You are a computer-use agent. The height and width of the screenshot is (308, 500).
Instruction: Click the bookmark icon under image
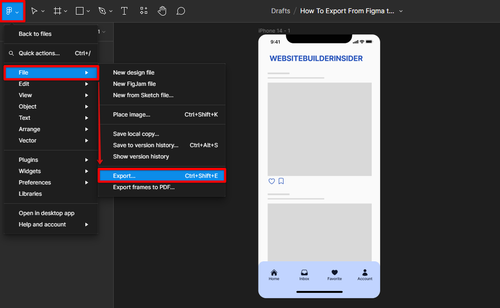point(281,181)
